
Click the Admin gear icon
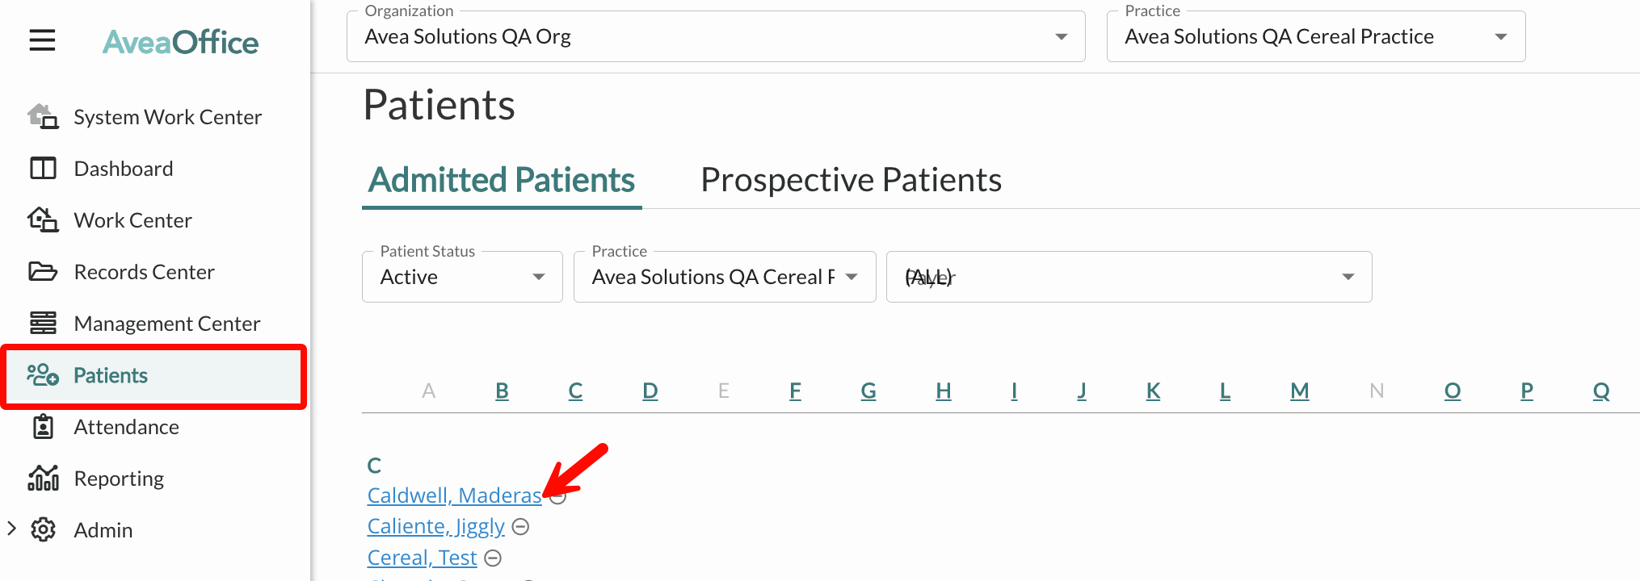point(43,530)
